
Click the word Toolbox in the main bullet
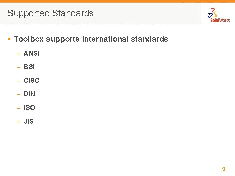point(29,39)
